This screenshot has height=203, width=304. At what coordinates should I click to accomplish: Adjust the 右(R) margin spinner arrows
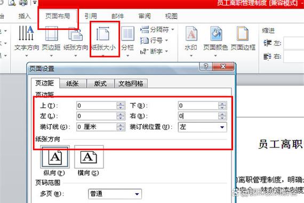point(222,116)
